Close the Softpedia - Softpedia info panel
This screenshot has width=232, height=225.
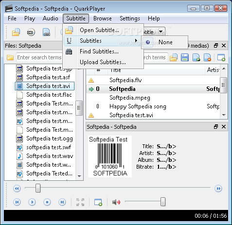click(x=224, y=127)
